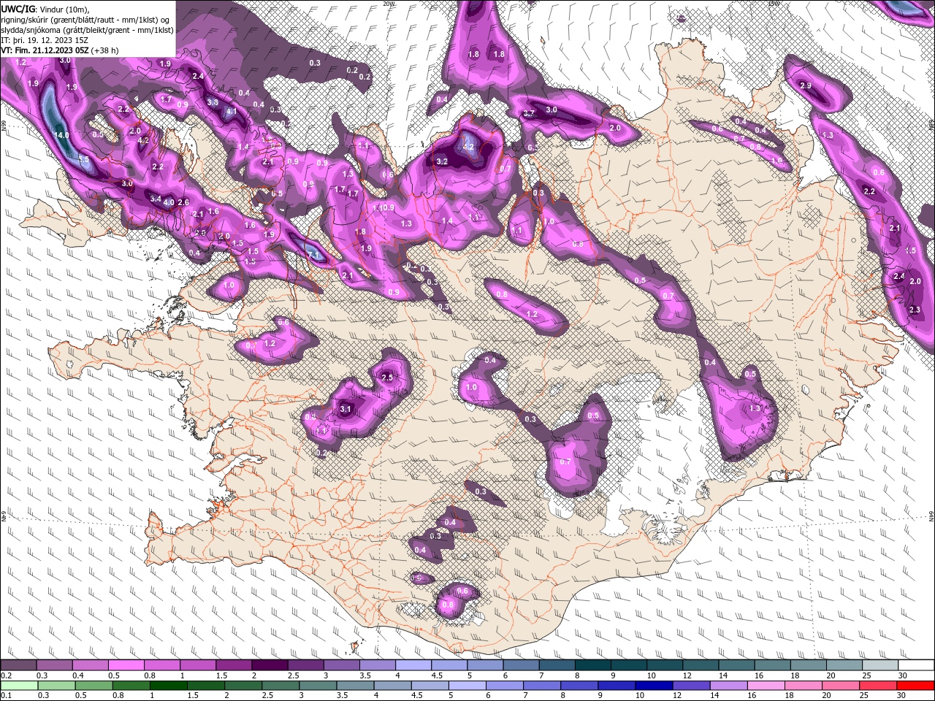This screenshot has width=935, height=701.
Task: Select the pink 18–20 lower swatch
Action: pyautogui.click(x=804, y=685)
